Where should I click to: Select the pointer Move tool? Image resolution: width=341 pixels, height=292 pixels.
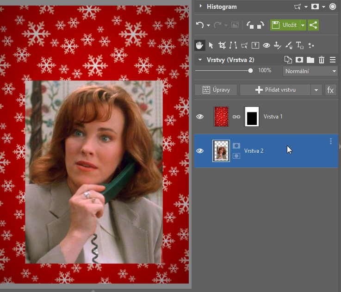click(x=211, y=45)
